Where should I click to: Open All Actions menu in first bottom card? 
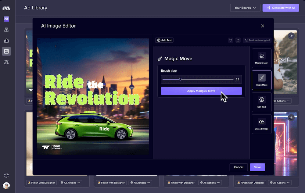[x=70, y=183]
